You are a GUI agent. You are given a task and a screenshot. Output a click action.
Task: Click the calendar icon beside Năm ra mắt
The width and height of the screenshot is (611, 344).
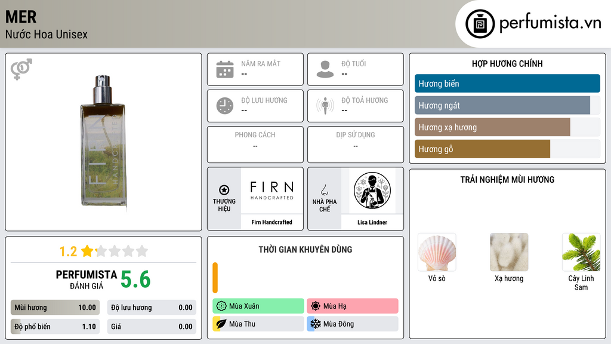point(225,69)
